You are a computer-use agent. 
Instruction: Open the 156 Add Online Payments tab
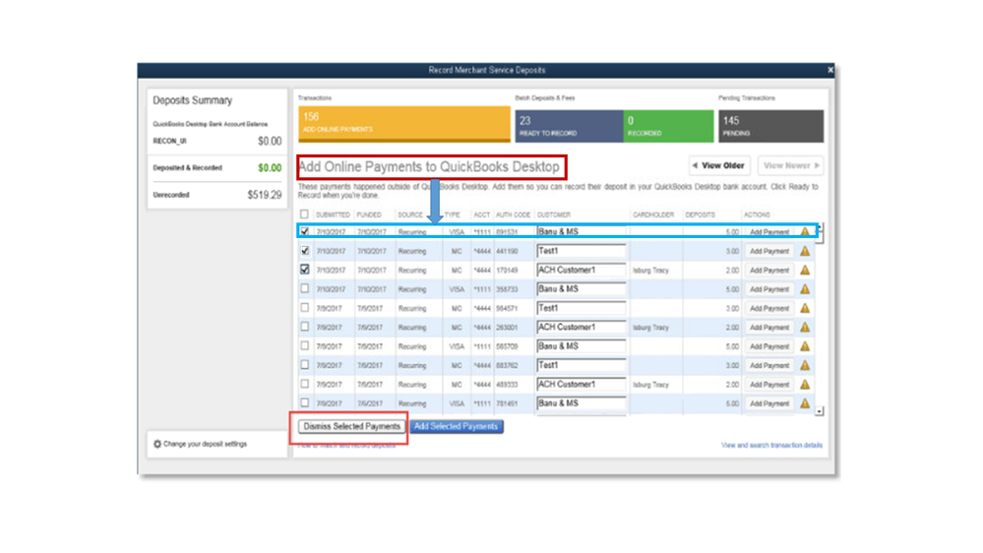click(404, 124)
